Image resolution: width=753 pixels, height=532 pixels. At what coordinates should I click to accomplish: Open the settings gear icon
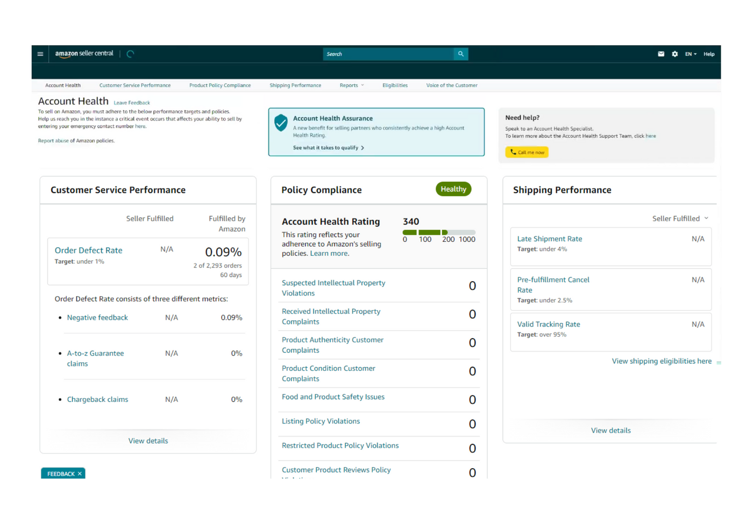pyautogui.click(x=675, y=54)
